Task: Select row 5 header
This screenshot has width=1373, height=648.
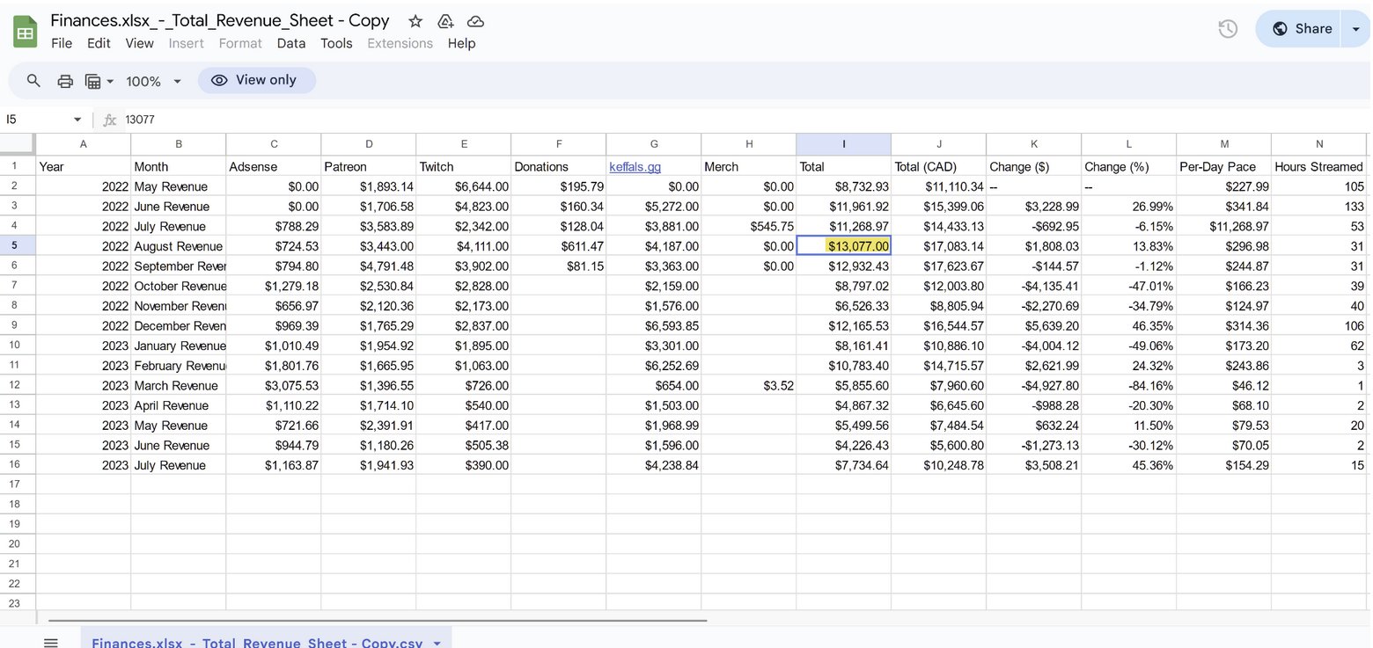Action: pyautogui.click(x=18, y=246)
